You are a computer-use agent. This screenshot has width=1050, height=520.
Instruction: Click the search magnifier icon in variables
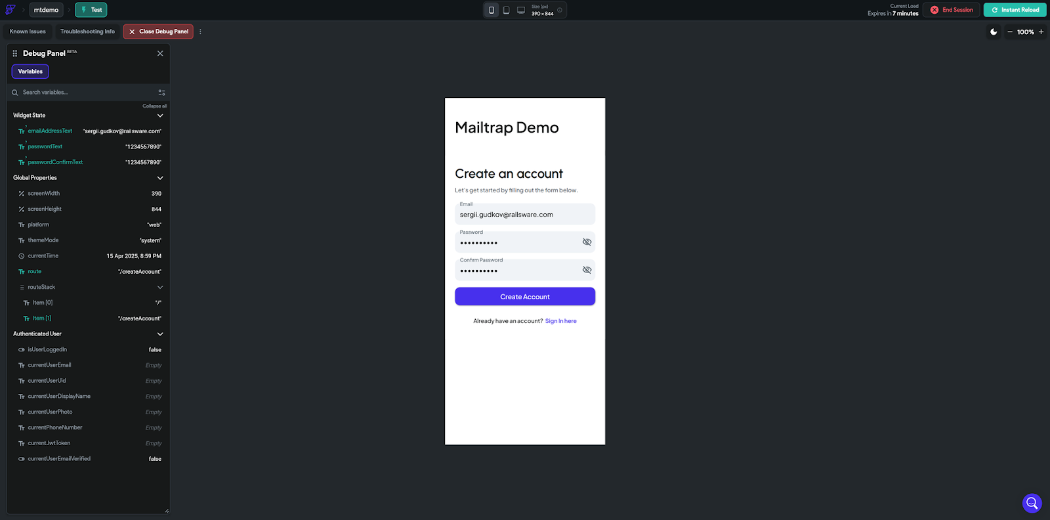click(15, 93)
